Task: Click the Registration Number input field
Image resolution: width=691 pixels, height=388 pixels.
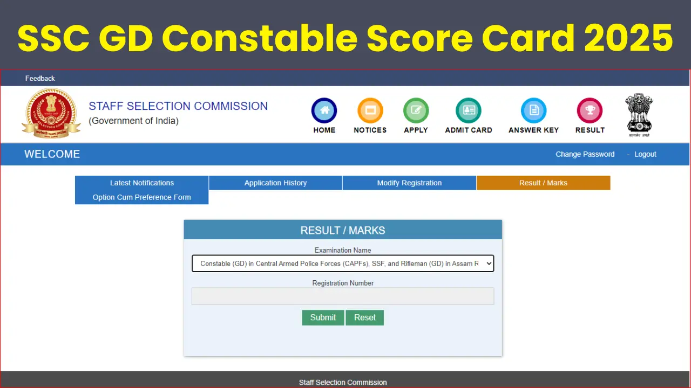Action: (x=343, y=296)
